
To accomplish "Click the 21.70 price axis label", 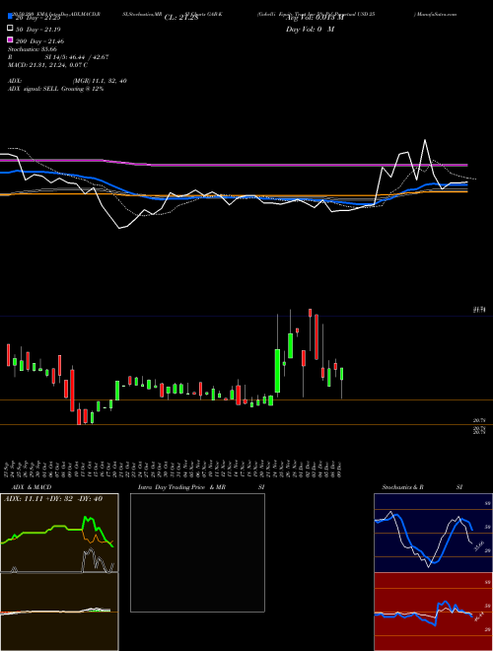I will [479, 310].
